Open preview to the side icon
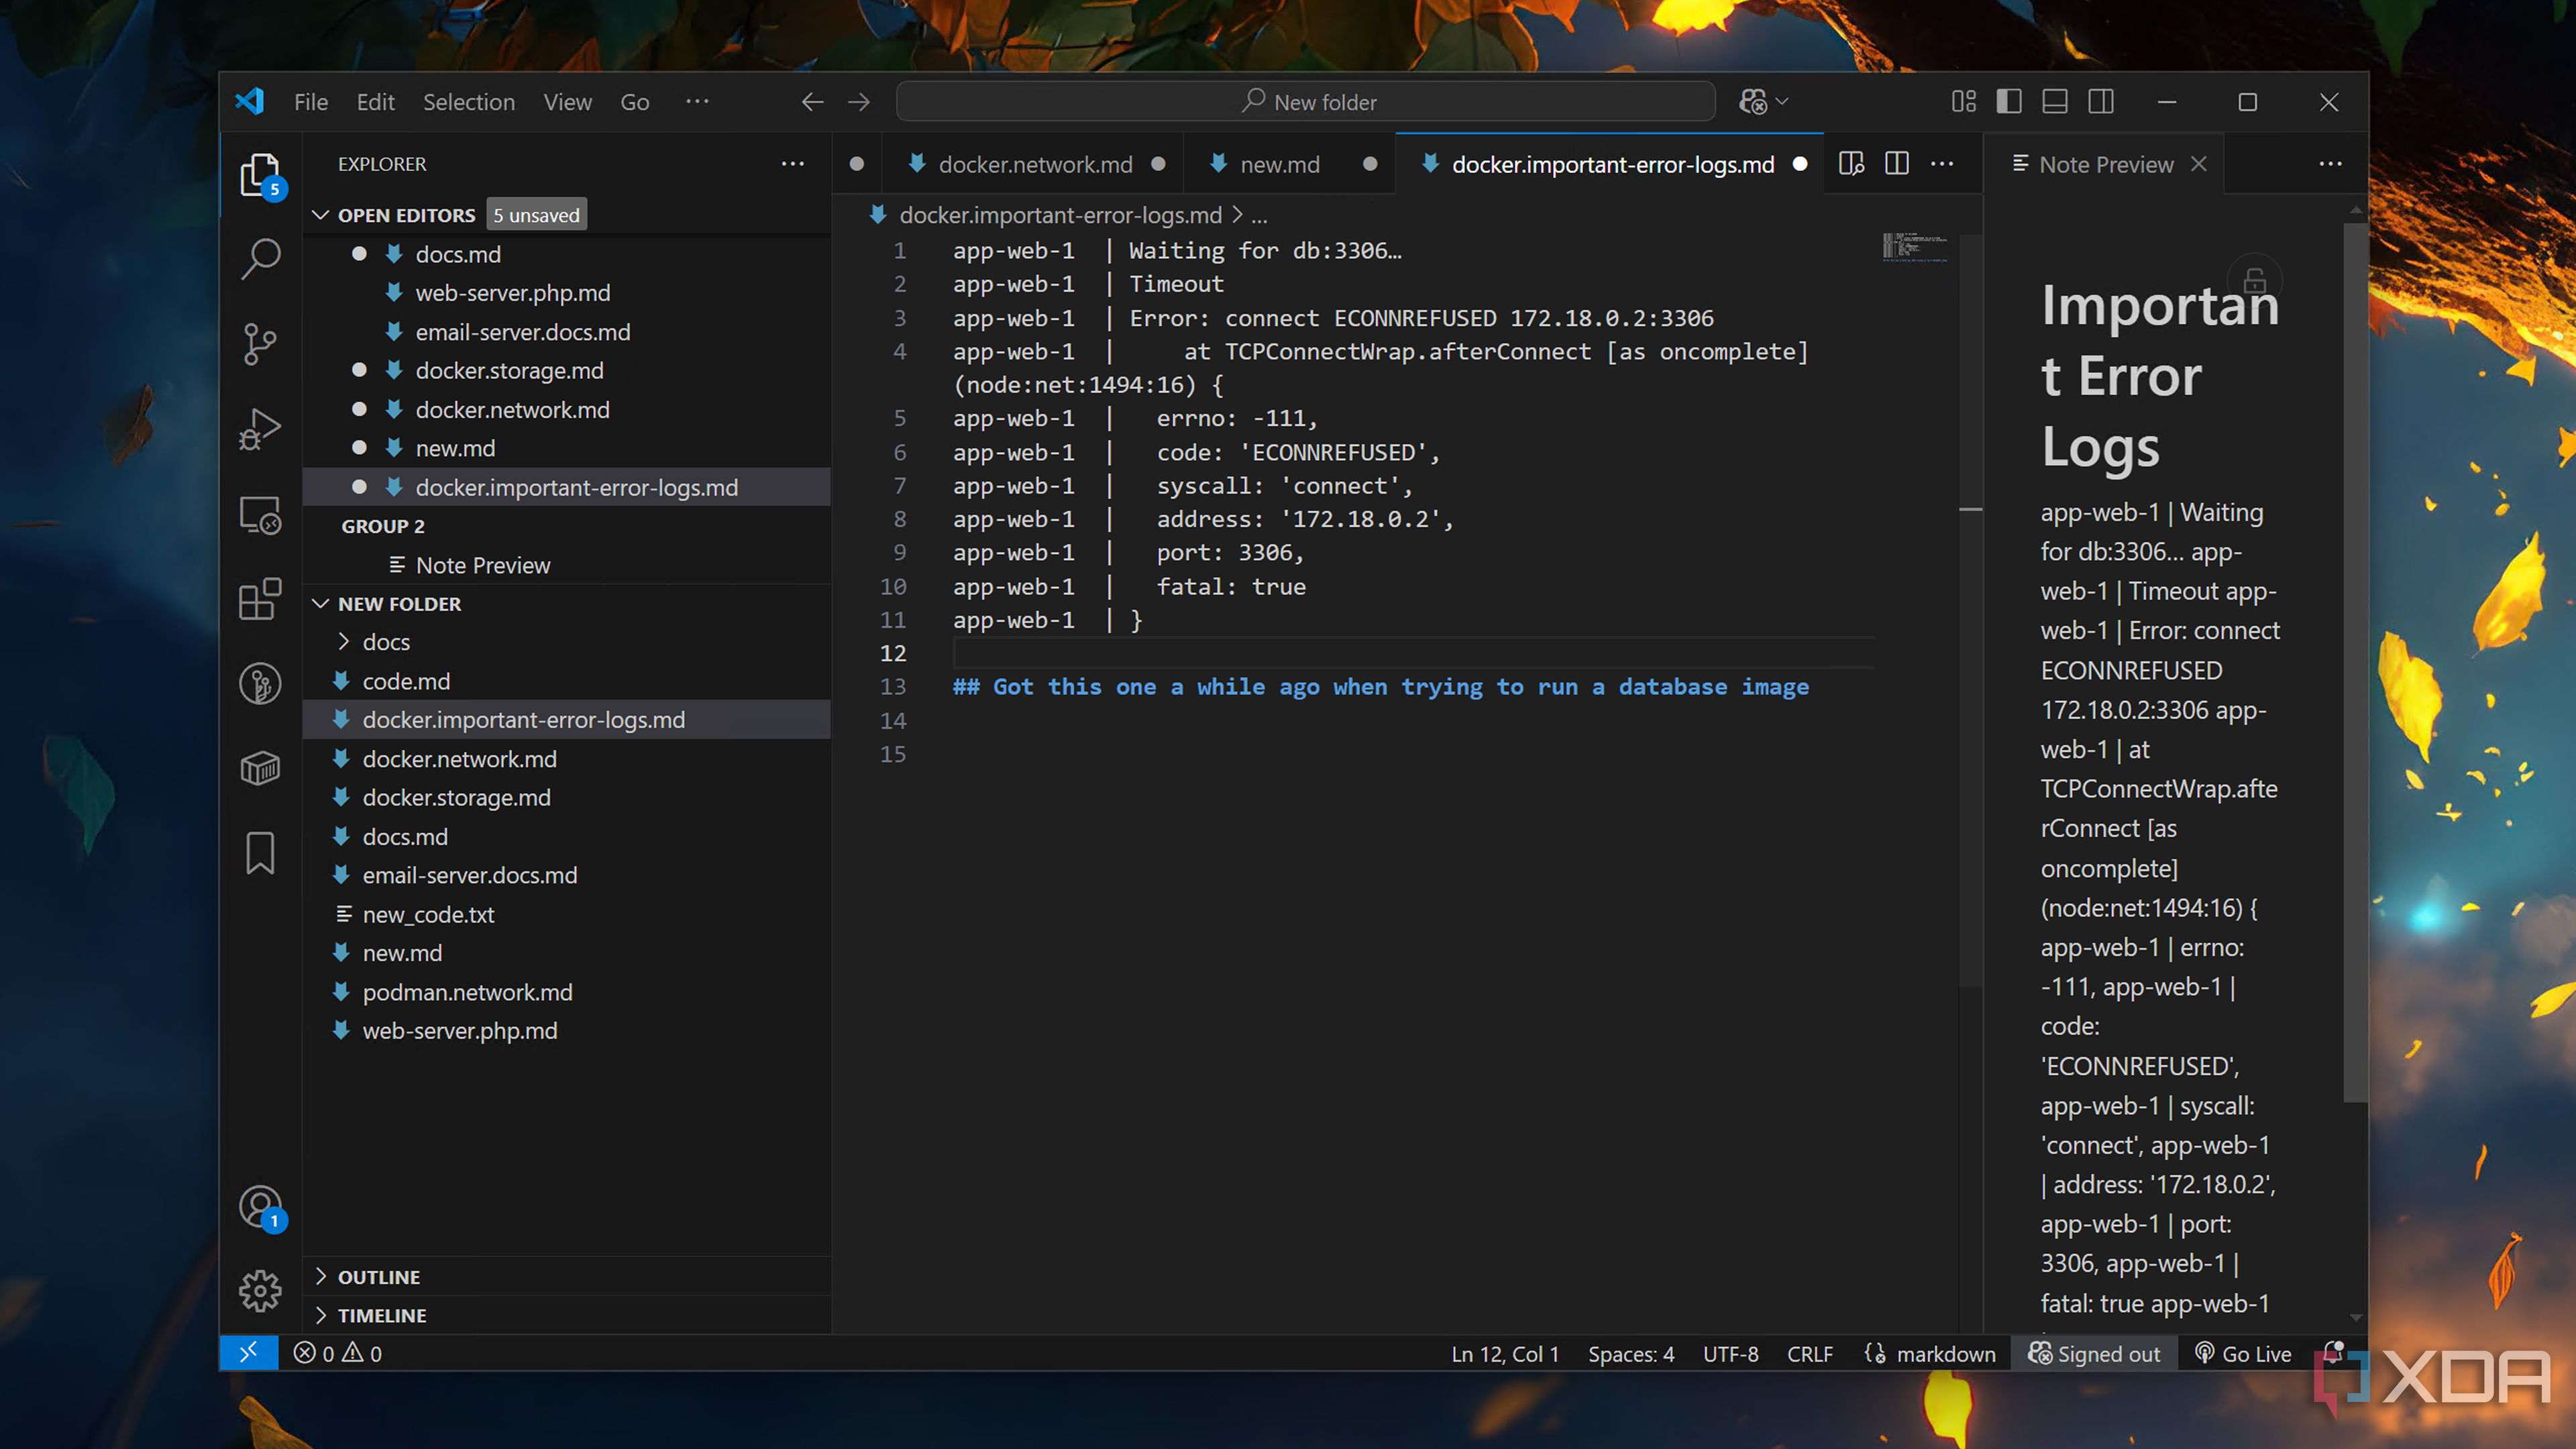Screen dimensions: 2576x1449 [1851, 164]
